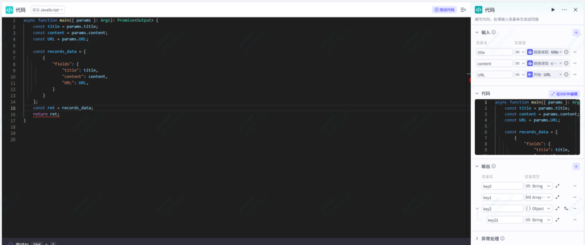Click the key21 variable name field
This screenshot has width=585, height=245.
point(504,220)
